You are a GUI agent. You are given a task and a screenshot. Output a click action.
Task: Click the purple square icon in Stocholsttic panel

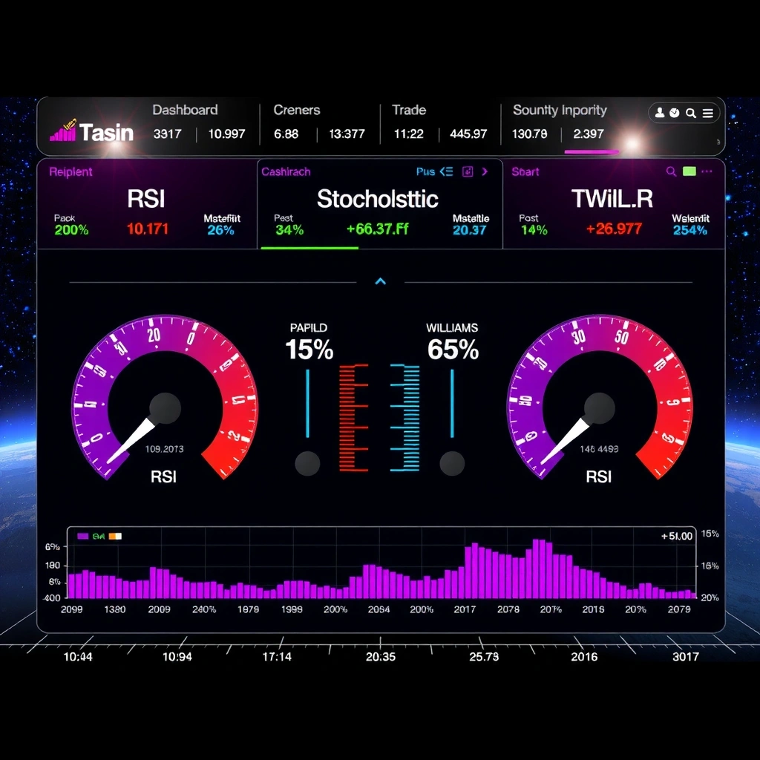pos(468,171)
